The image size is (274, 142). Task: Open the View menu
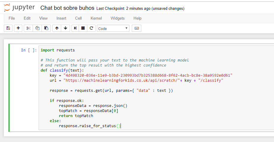pyautogui.click(x=43, y=18)
